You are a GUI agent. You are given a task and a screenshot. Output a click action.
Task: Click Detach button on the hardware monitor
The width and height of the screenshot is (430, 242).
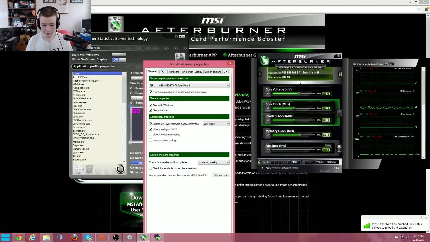coord(389,64)
